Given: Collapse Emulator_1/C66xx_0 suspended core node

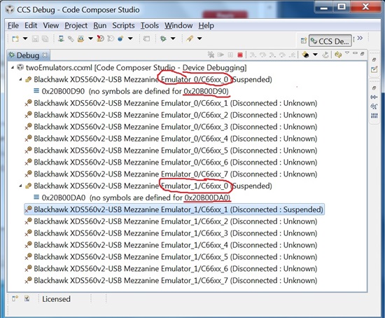Looking at the screenshot, I should pyautogui.click(x=20, y=186).
